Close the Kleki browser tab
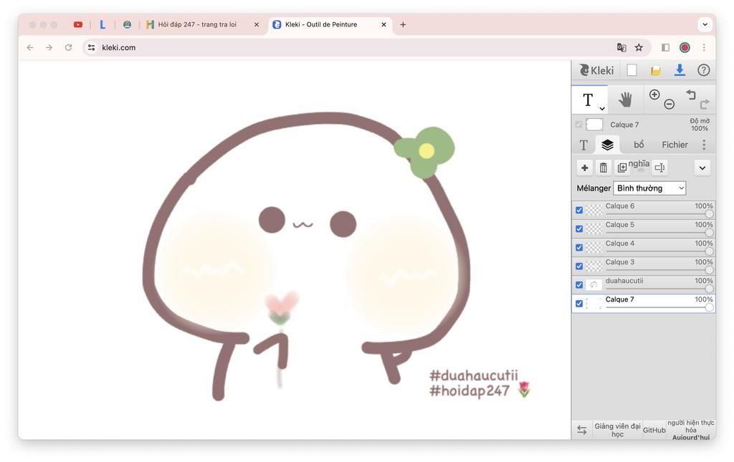Image resolution: width=734 pixels, height=462 pixels. [383, 24]
